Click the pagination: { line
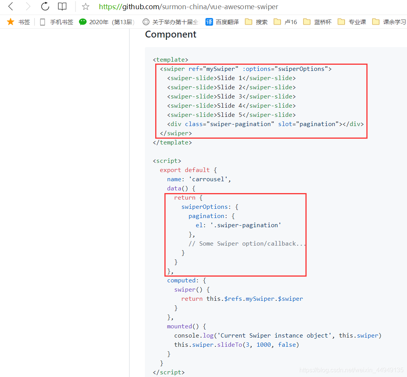The height and width of the screenshot is (377, 407). (x=212, y=216)
